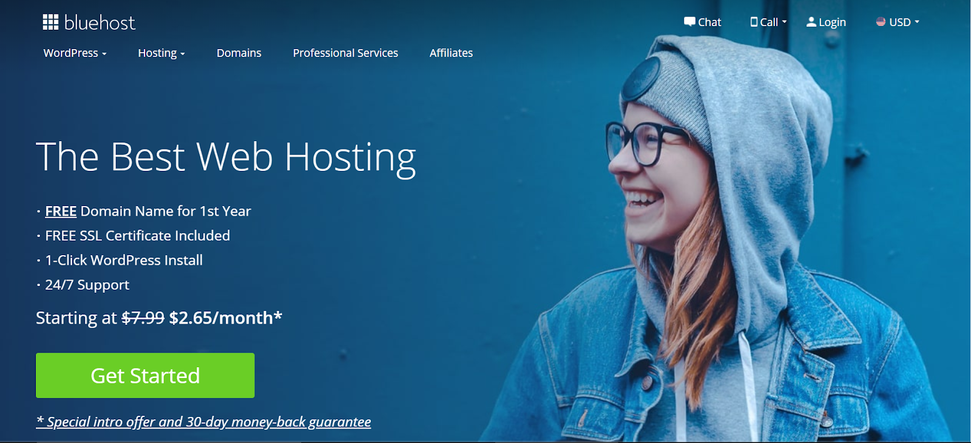
Task: Click the struck-through '$7.99' price
Action: click(x=143, y=318)
